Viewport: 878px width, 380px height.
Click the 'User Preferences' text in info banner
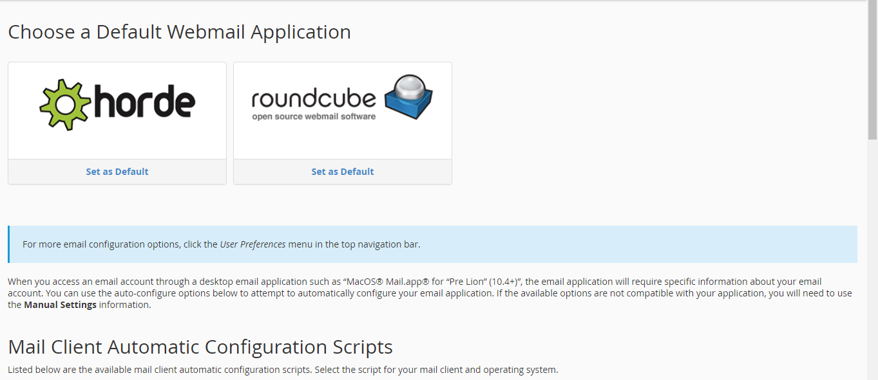coord(253,244)
